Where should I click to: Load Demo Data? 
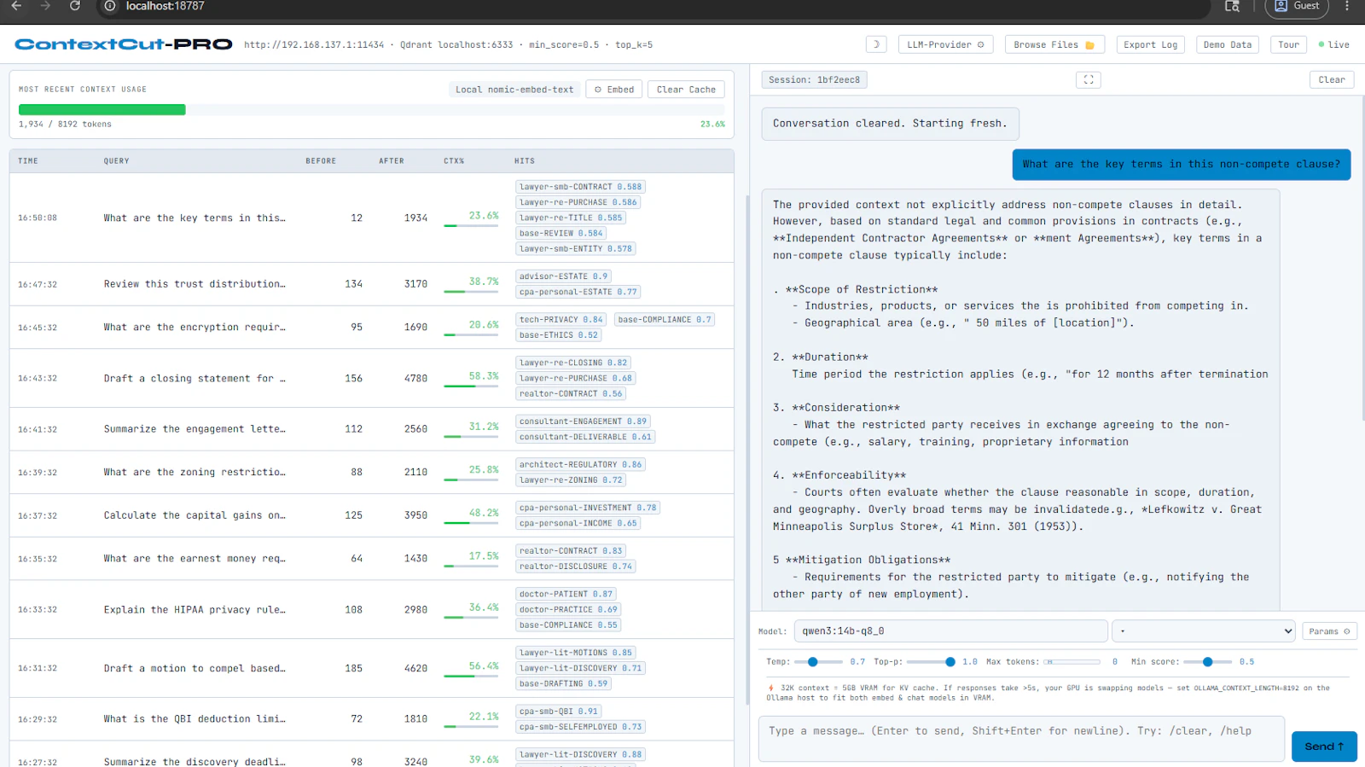click(x=1228, y=44)
